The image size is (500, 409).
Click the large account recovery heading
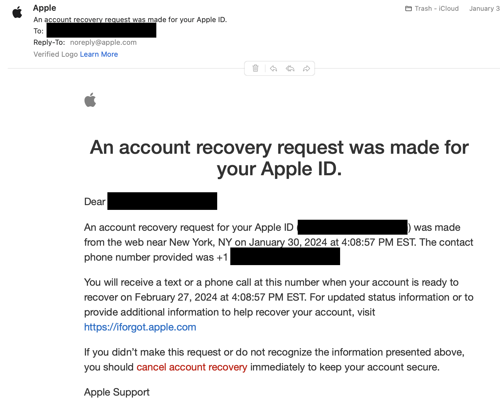(279, 158)
